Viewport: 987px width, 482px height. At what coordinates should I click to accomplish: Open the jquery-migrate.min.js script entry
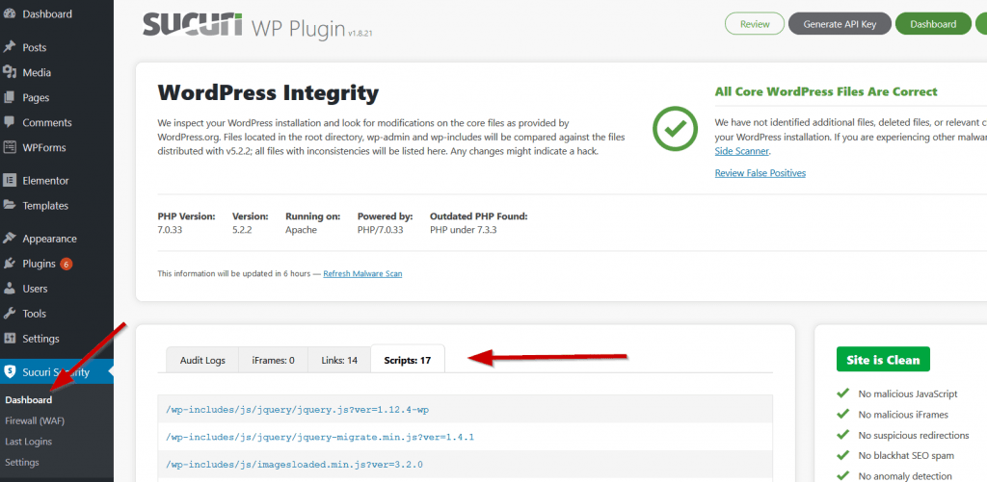(x=320, y=437)
